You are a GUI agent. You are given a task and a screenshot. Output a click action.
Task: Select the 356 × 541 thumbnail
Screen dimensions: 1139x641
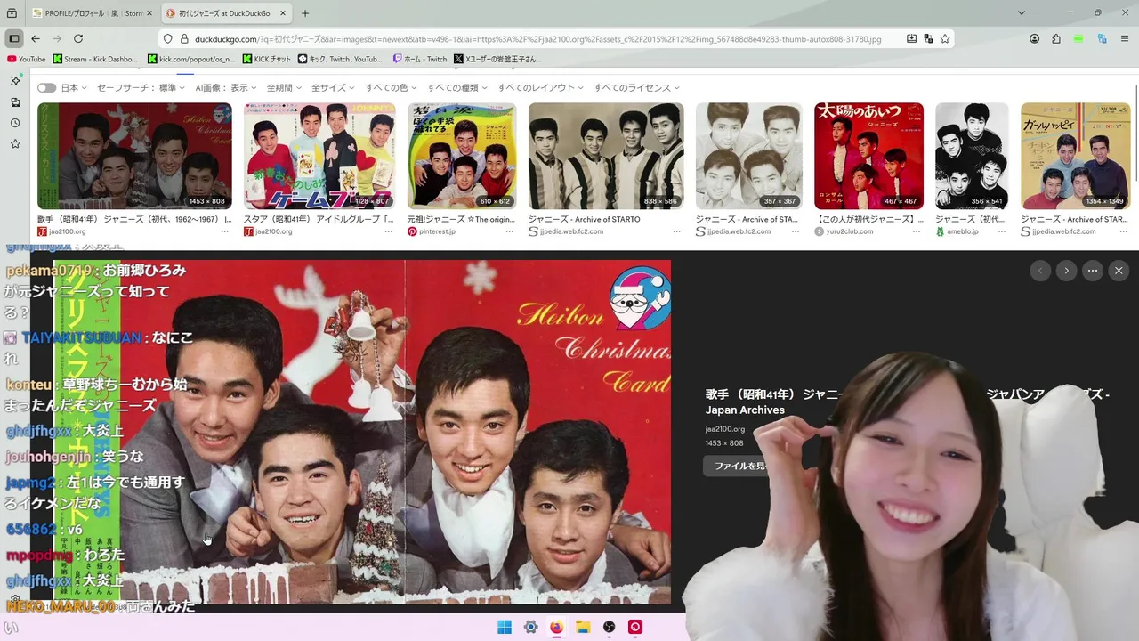(972, 156)
